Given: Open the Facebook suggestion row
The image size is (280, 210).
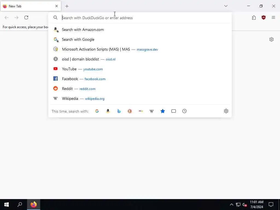Looking at the screenshot, I should click(x=140, y=79).
